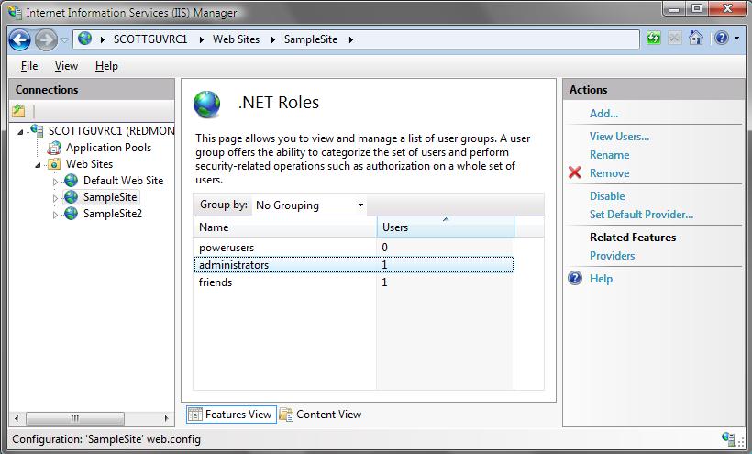Select SampleSite in the address breadcrumb
The width and height of the screenshot is (752, 454).
(311, 39)
